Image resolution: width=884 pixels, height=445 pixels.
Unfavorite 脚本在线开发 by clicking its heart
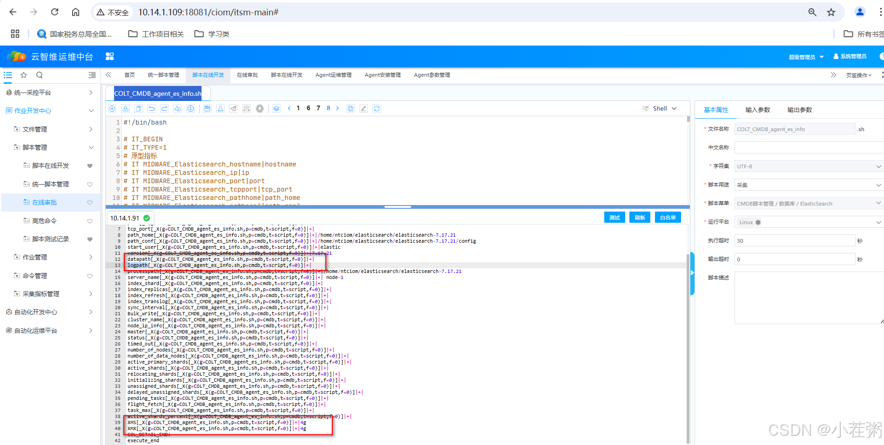pos(89,166)
